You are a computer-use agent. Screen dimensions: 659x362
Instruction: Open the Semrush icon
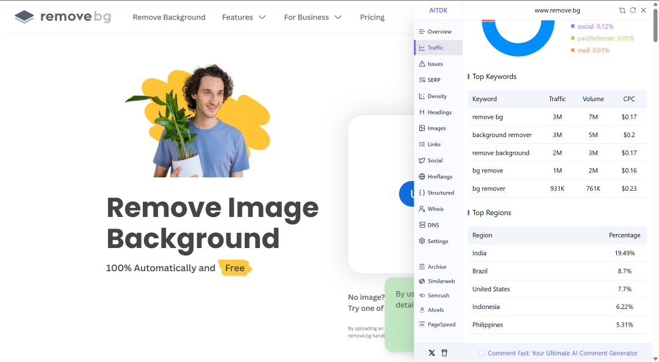click(422, 296)
